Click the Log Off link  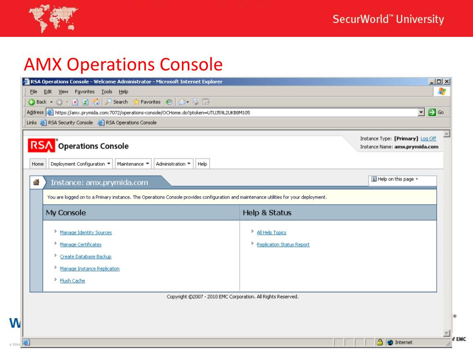click(428, 138)
